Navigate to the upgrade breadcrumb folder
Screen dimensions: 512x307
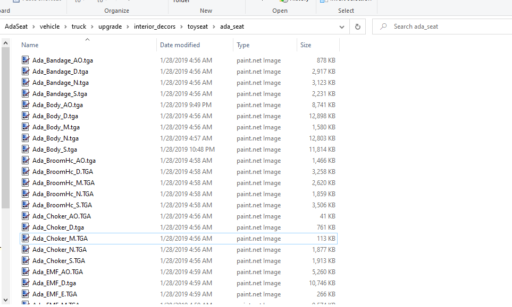click(x=110, y=27)
